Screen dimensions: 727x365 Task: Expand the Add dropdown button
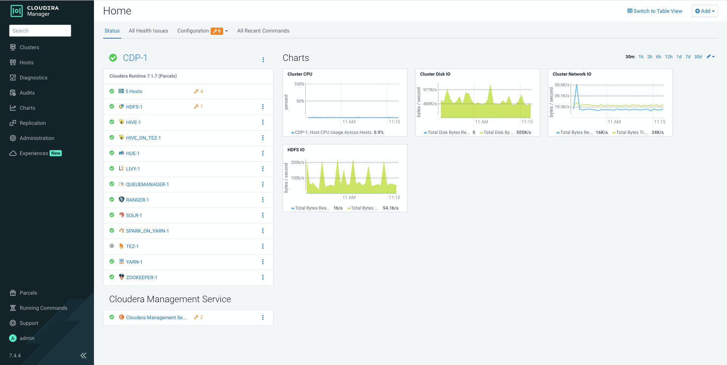tap(705, 11)
